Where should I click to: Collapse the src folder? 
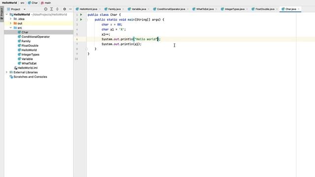[11, 28]
